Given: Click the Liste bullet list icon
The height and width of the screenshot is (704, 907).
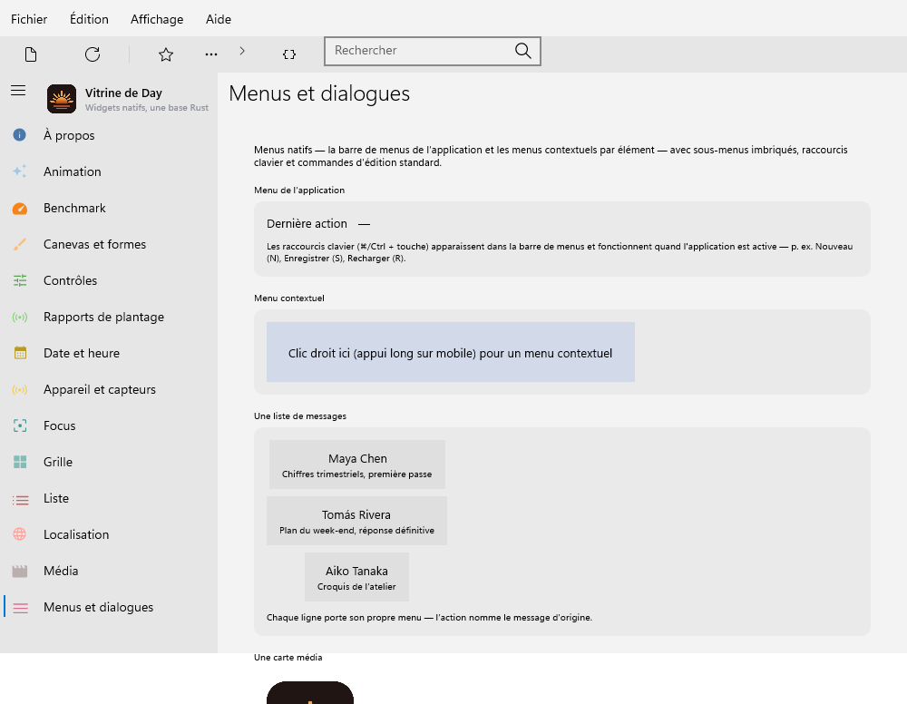Looking at the screenshot, I should pyautogui.click(x=20, y=500).
